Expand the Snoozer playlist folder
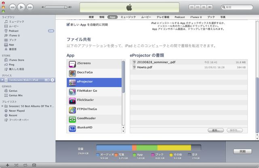259x168 pixels. (x=2, y=106)
